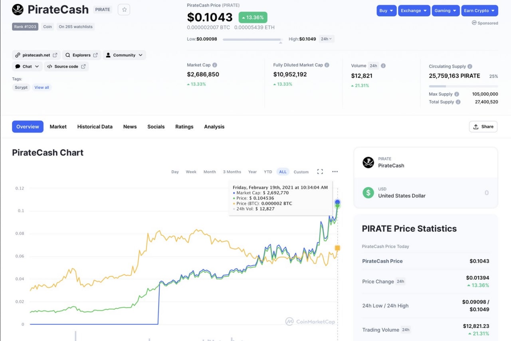This screenshot has height=341, width=511.
Task: Click the PIRATE Price Statistics heading
Action: [409, 229]
